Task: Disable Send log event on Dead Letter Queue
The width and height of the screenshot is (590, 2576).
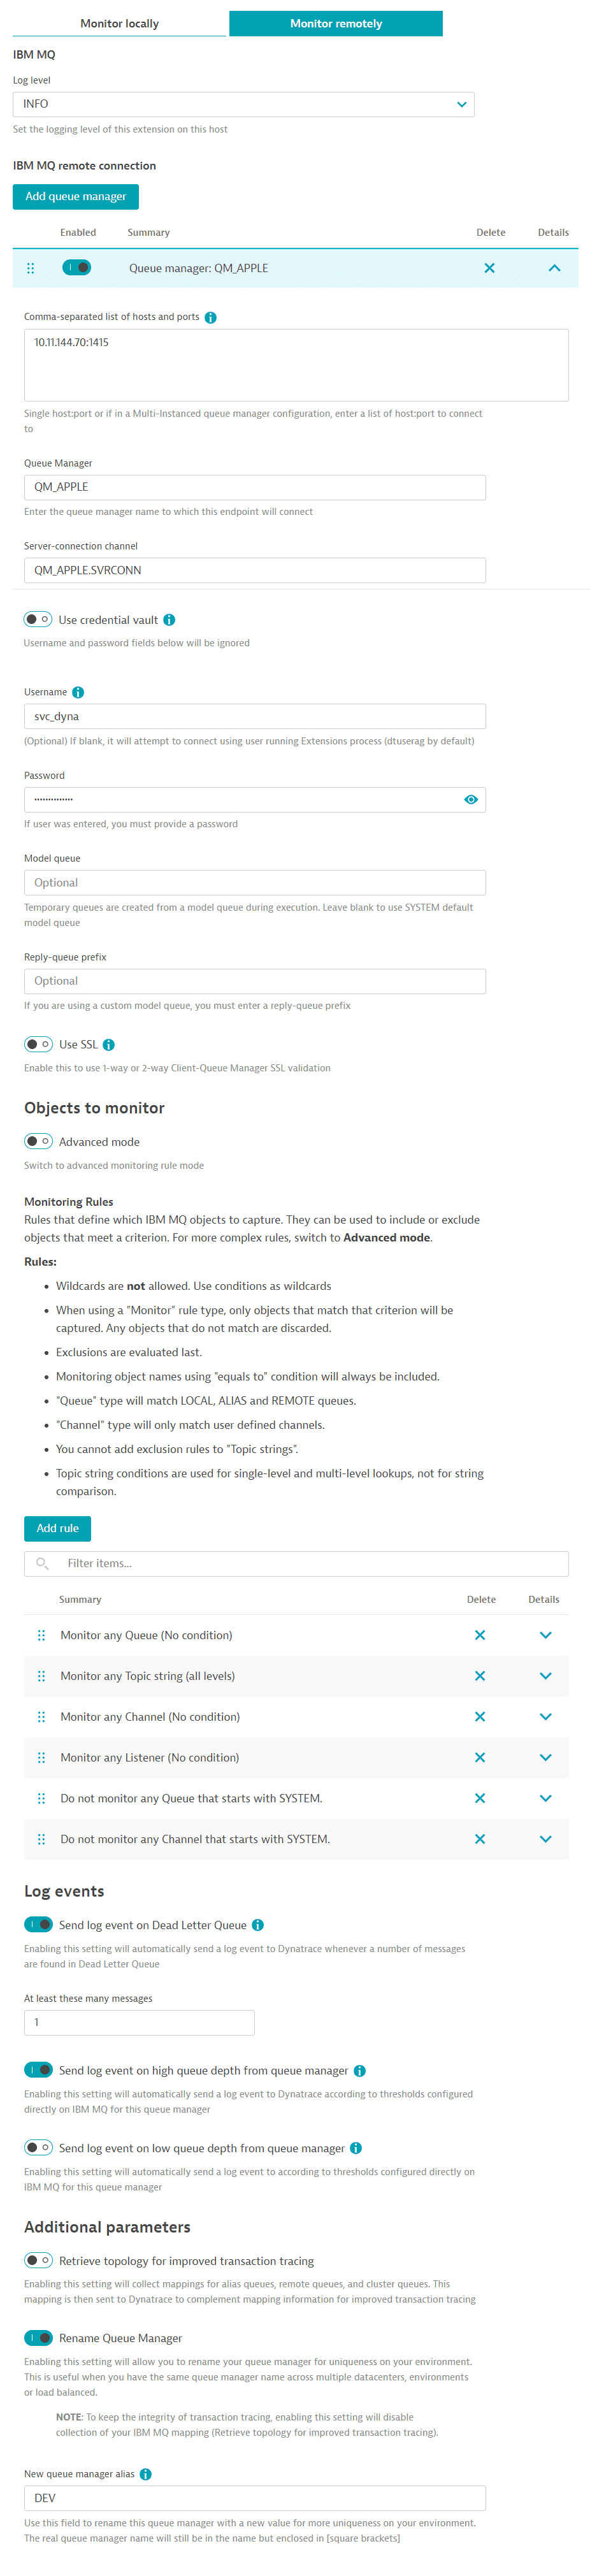Action: point(38,1924)
